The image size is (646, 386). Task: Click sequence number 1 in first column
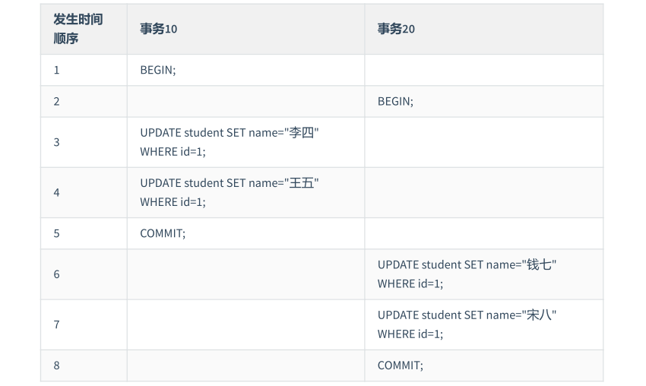pyautogui.click(x=56, y=70)
